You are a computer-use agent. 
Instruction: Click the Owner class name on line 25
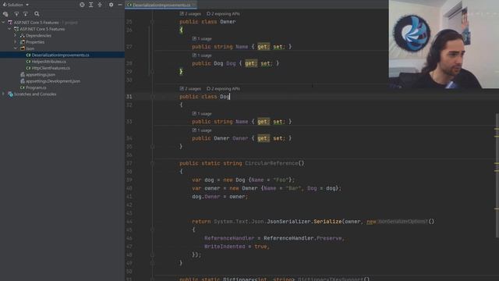(228, 22)
